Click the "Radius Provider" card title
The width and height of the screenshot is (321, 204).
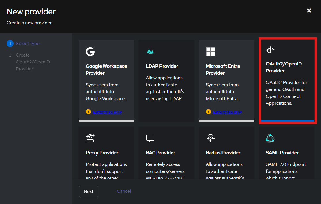223,153
